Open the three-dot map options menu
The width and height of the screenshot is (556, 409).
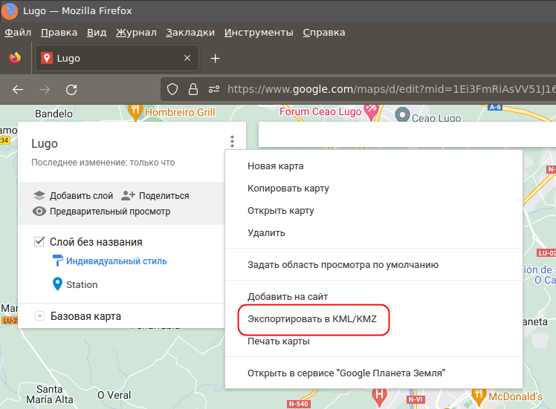232,141
